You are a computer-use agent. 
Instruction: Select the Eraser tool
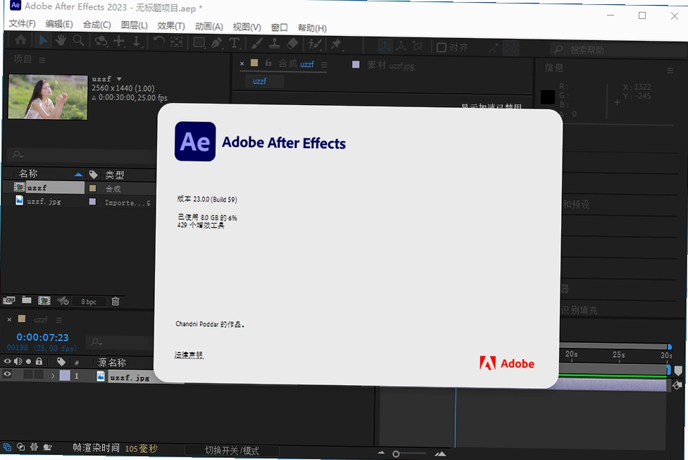292,44
